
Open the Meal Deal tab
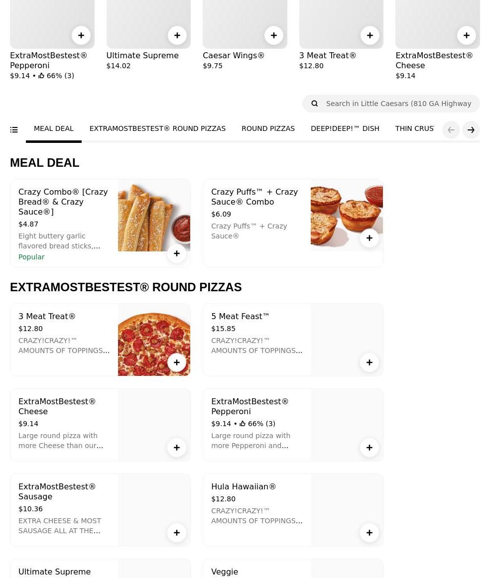point(54,128)
